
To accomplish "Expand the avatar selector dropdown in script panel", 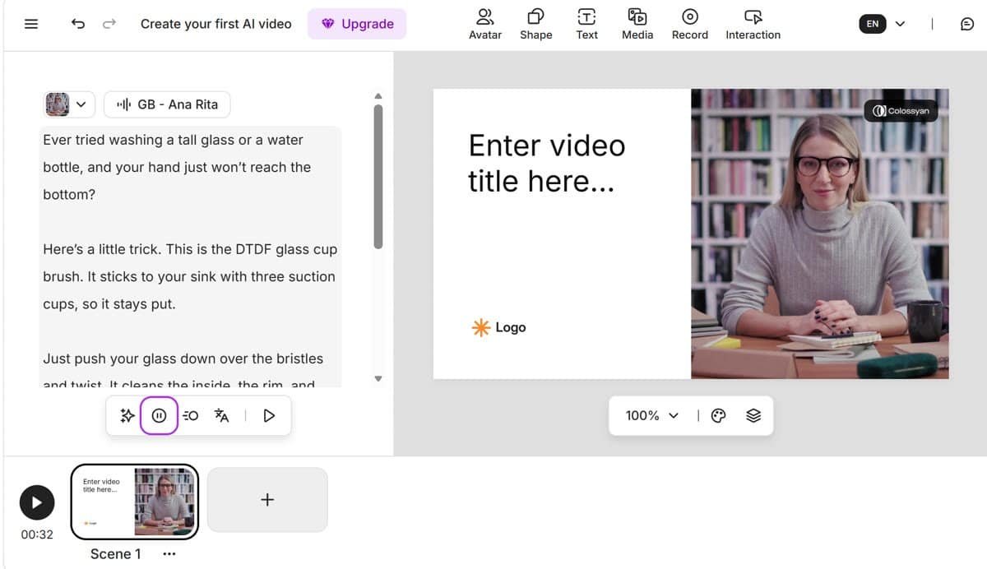I will pos(67,104).
